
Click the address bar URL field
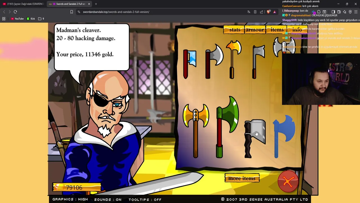(x=160, y=12)
